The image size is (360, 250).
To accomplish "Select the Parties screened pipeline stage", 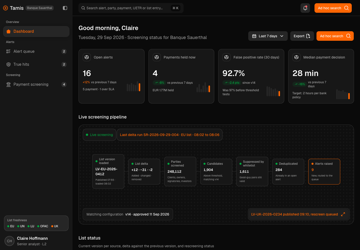I will [x=180, y=171].
